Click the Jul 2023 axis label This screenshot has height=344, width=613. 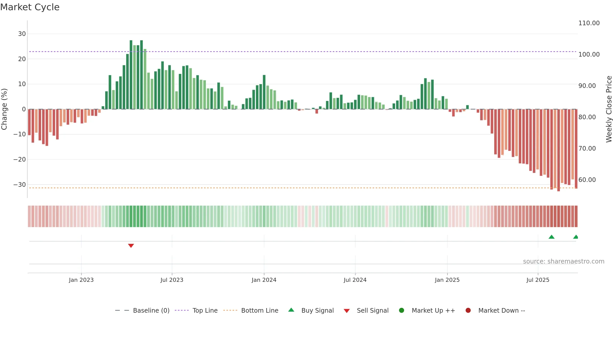point(172,280)
